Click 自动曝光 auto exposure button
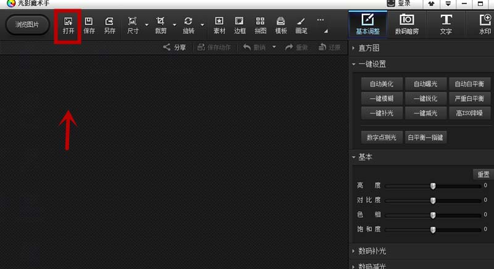 [x=425, y=84]
